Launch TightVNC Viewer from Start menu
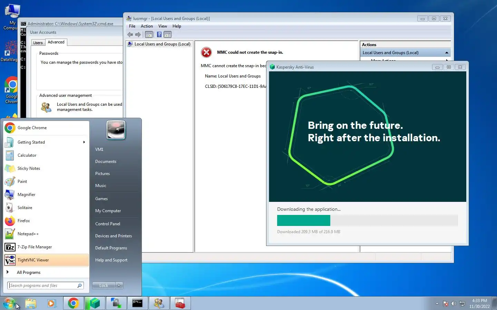Viewport: 497px width, 310px height. point(46,260)
